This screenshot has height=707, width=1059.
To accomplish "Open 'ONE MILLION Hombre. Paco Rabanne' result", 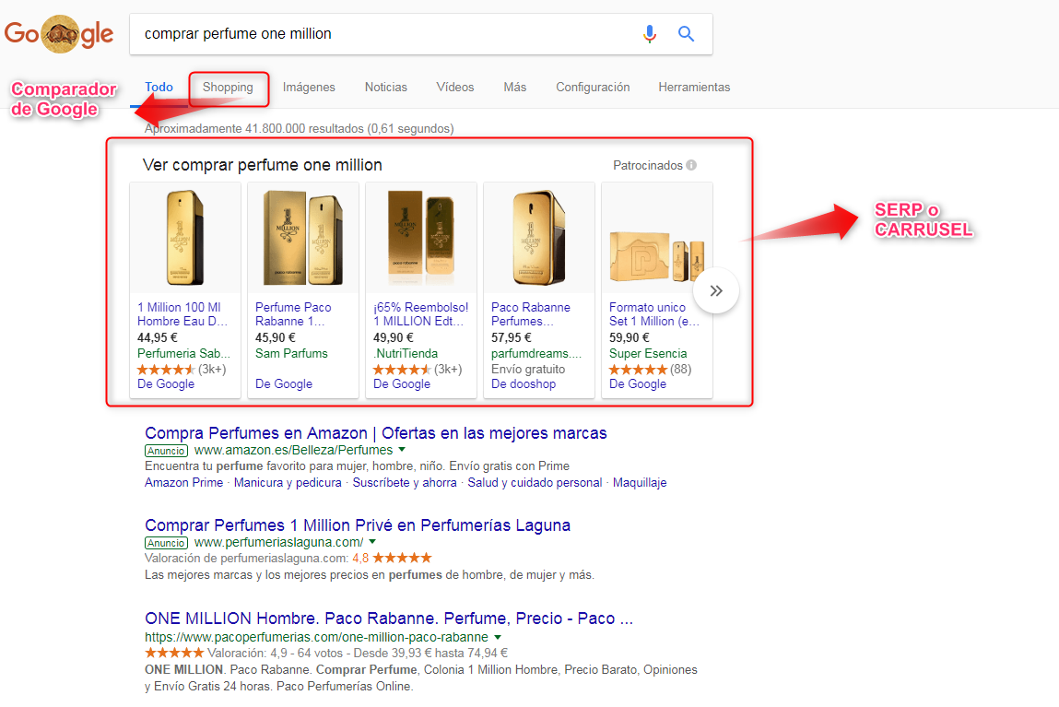I will (388, 619).
